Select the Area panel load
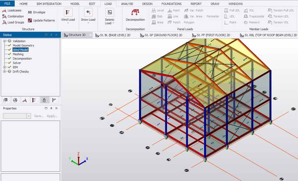This screenshot has height=181, width=298. 158,22
